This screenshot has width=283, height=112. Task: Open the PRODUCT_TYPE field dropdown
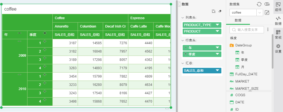click(x=217, y=25)
